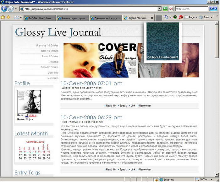Viewport: 220px width, 182px height.
Task: Open Favorites Center star icon
Action: pos(3,17)
